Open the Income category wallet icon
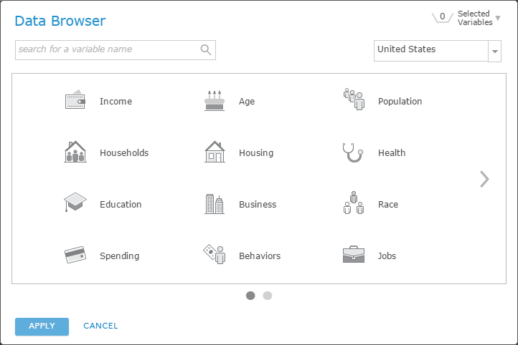 [75, 101]
